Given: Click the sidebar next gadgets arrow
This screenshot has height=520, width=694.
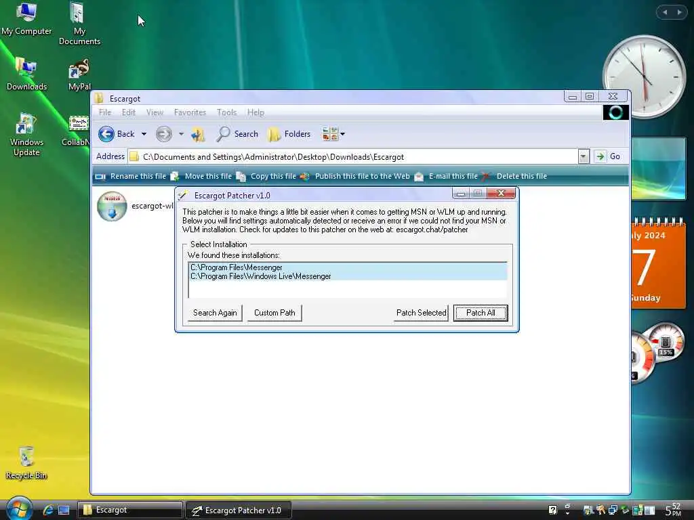Looking at the screenshot, I should (x=679, y=12).
